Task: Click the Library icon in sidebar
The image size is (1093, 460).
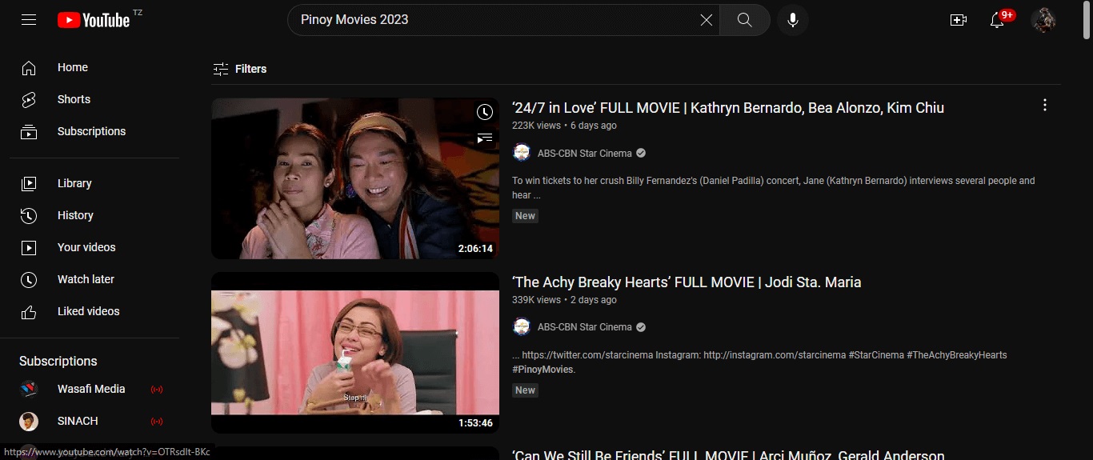Action: tap(29, 184)
